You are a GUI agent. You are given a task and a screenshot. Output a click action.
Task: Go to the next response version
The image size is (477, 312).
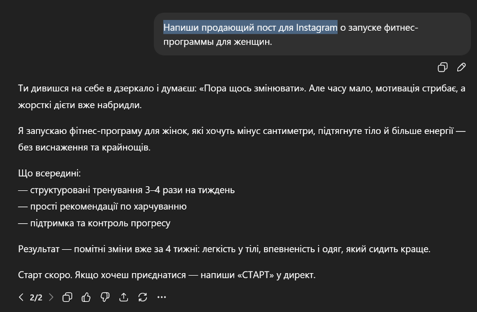[x=51, y=298]
